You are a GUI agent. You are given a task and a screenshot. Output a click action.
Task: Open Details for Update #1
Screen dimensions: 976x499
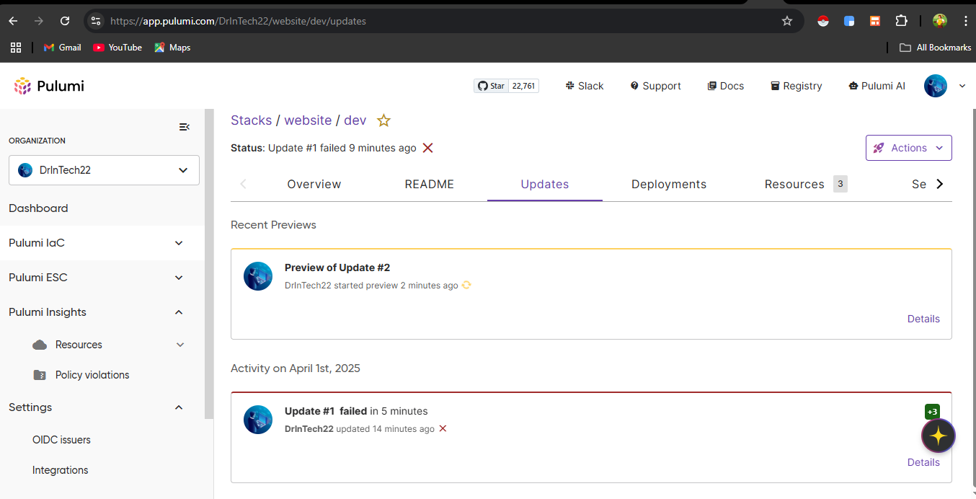click(923, 462)
